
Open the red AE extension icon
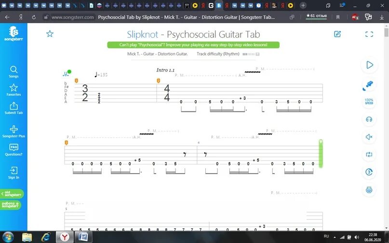tap(355, 17)
